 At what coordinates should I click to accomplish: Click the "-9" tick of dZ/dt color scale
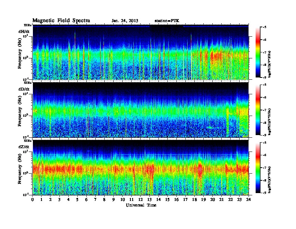tap(265, 193)
